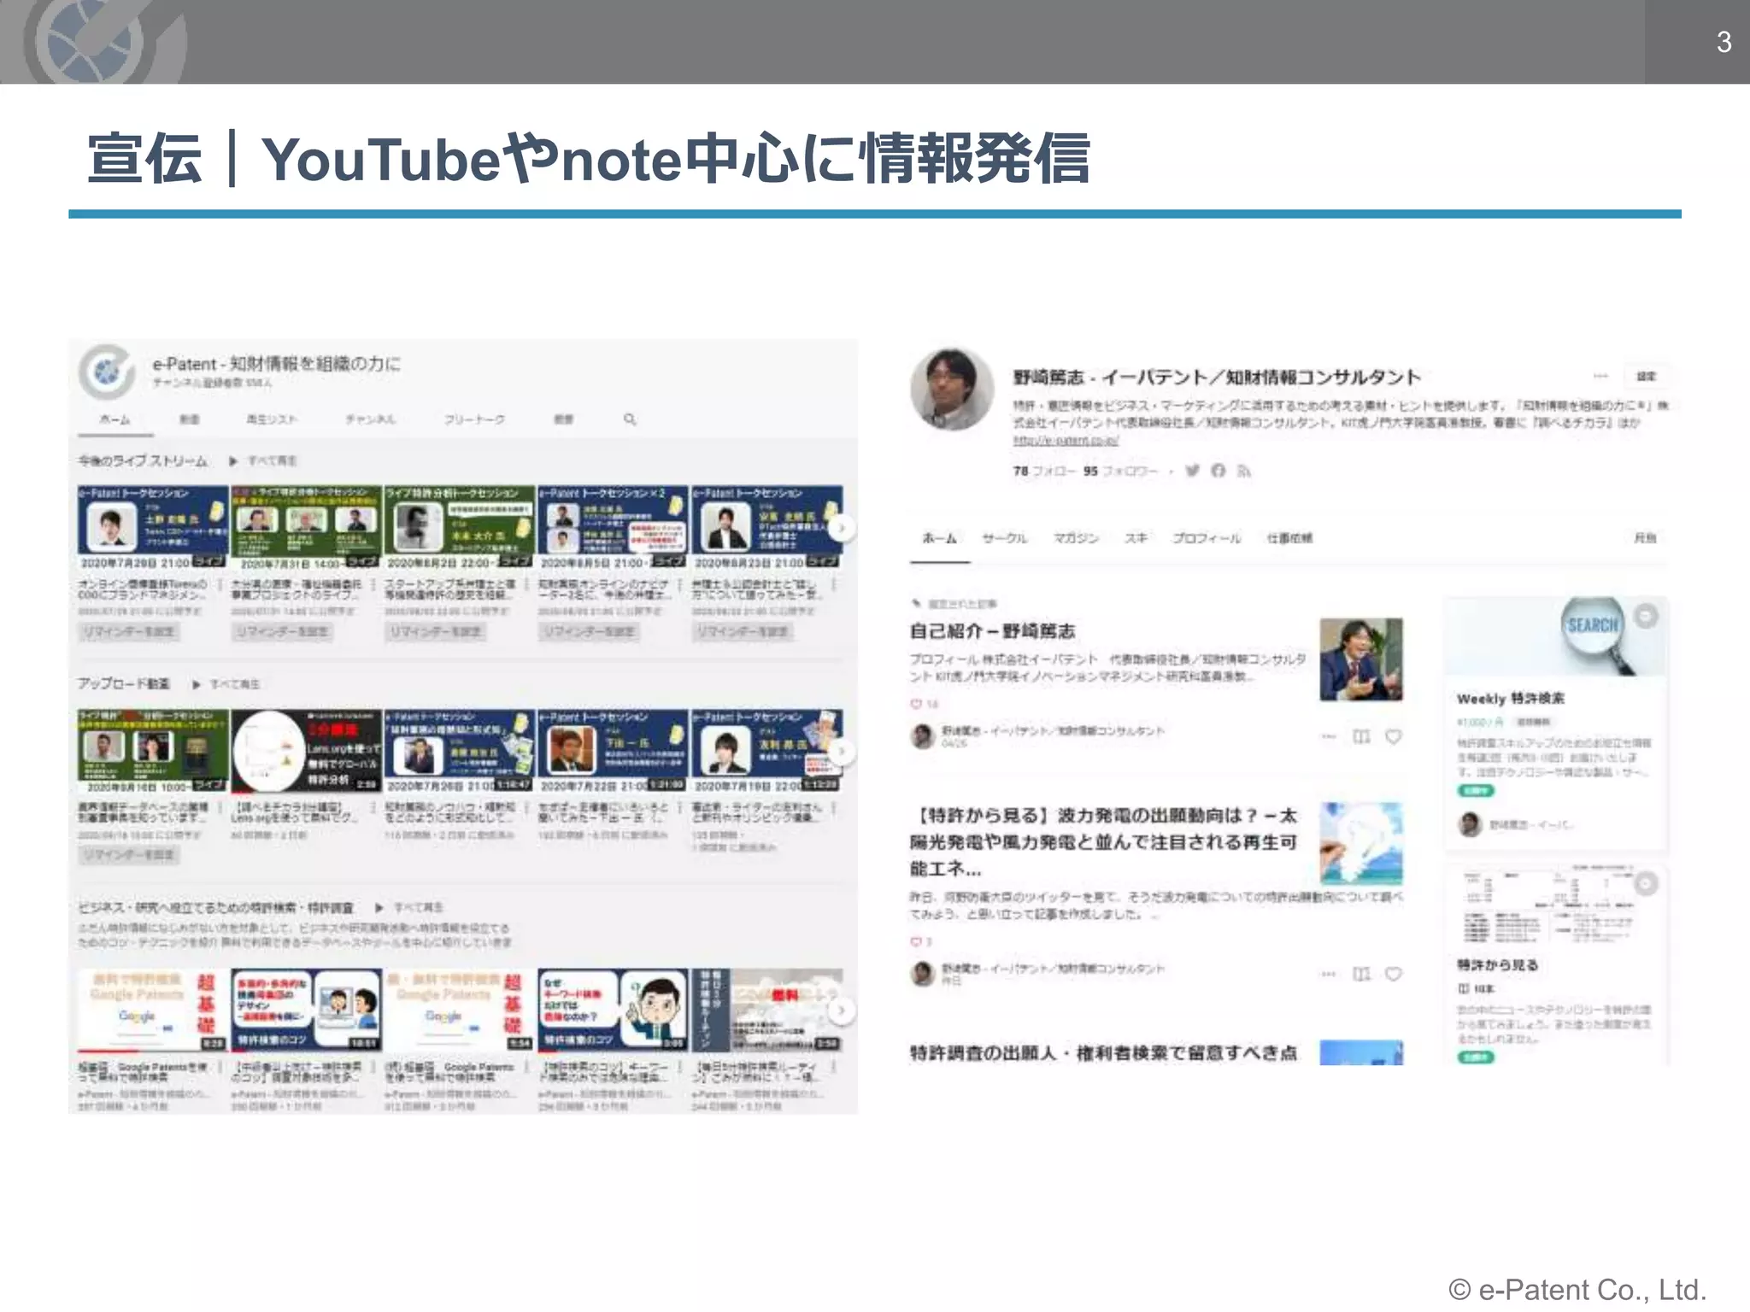This screenshot has height=1312, width=1750.
Task: Open the RSS feed icon on the note profile
Action: point(1243,471)
